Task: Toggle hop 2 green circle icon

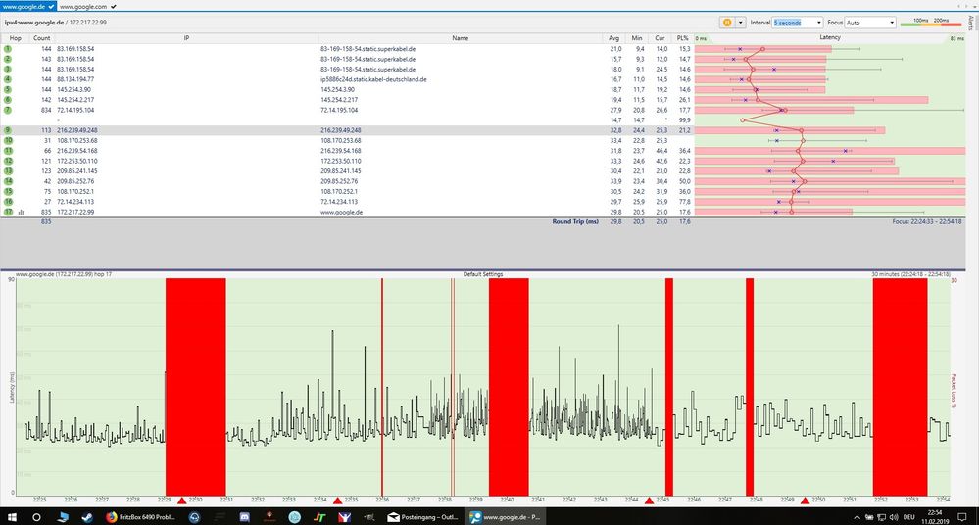Action: 8,59
